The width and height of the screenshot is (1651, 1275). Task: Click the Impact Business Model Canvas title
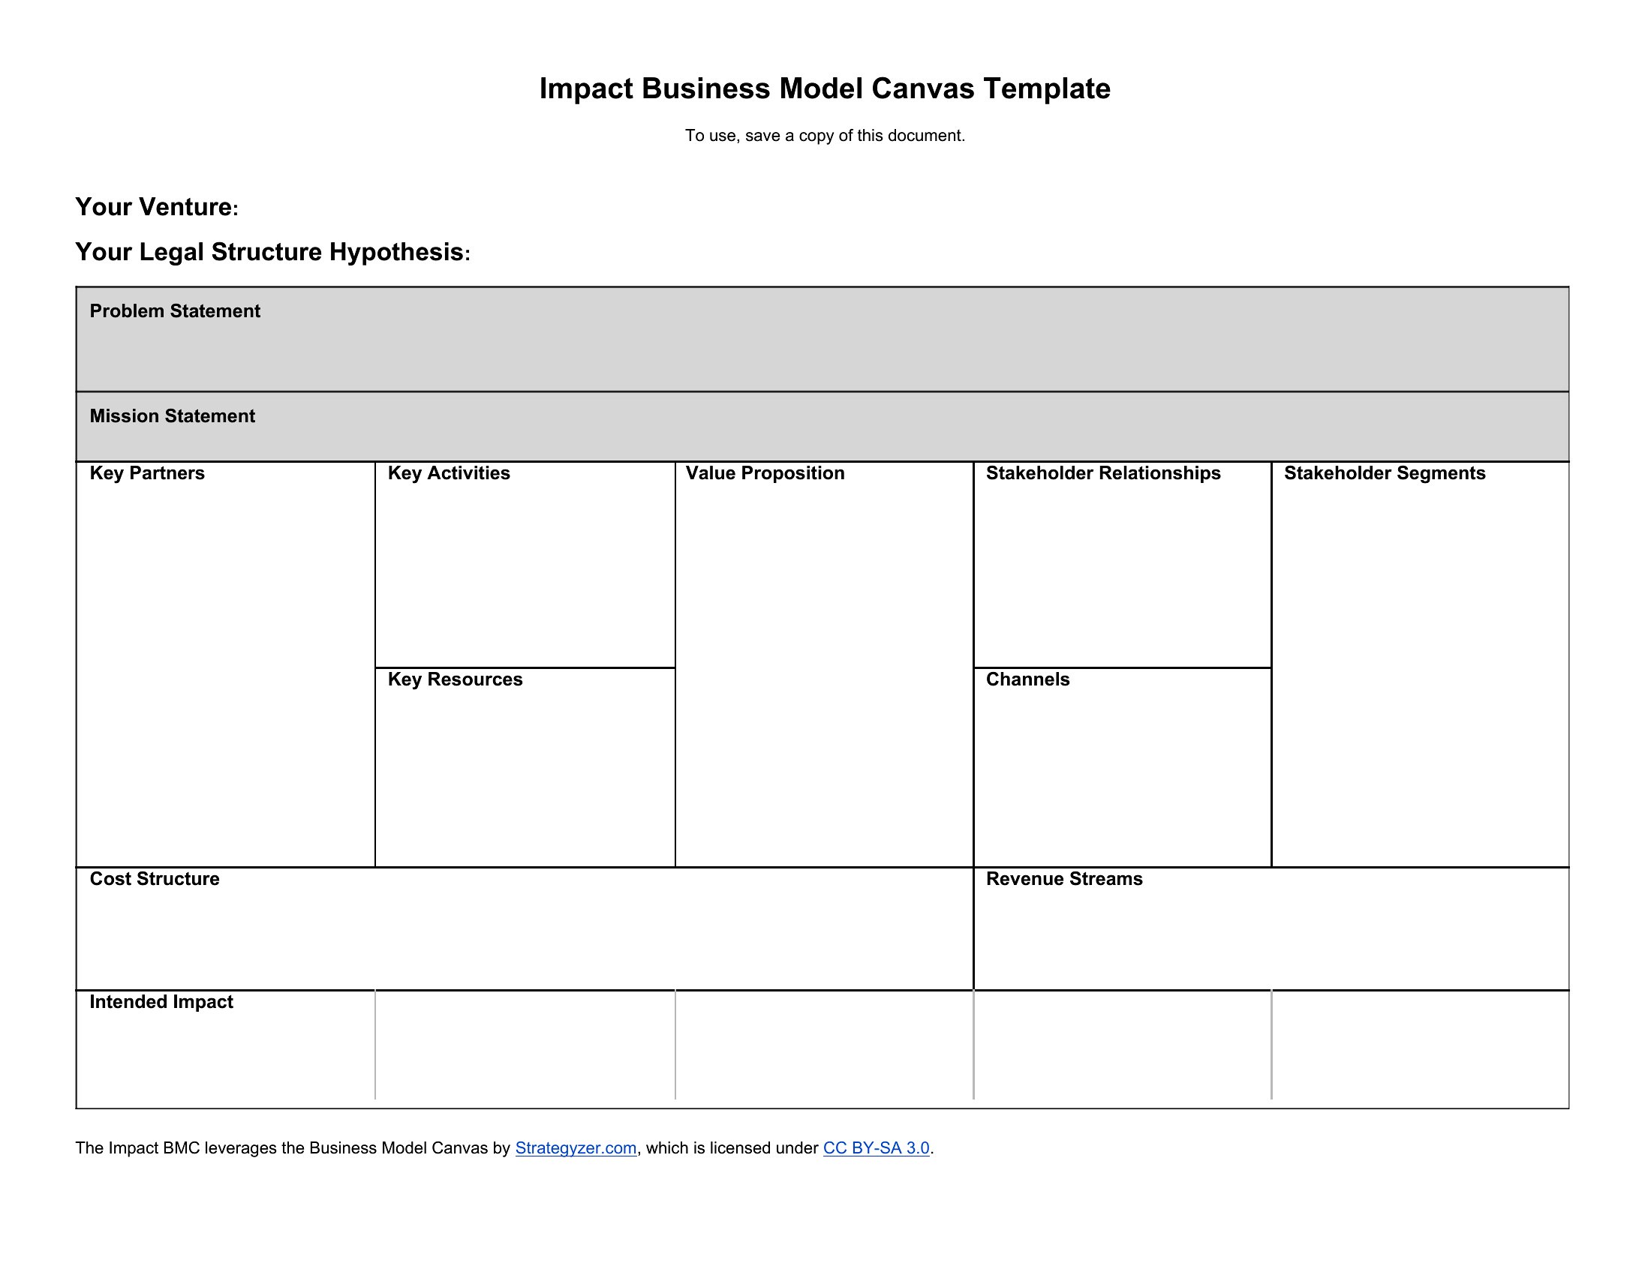pyautogui.click(x=825, y=88)
